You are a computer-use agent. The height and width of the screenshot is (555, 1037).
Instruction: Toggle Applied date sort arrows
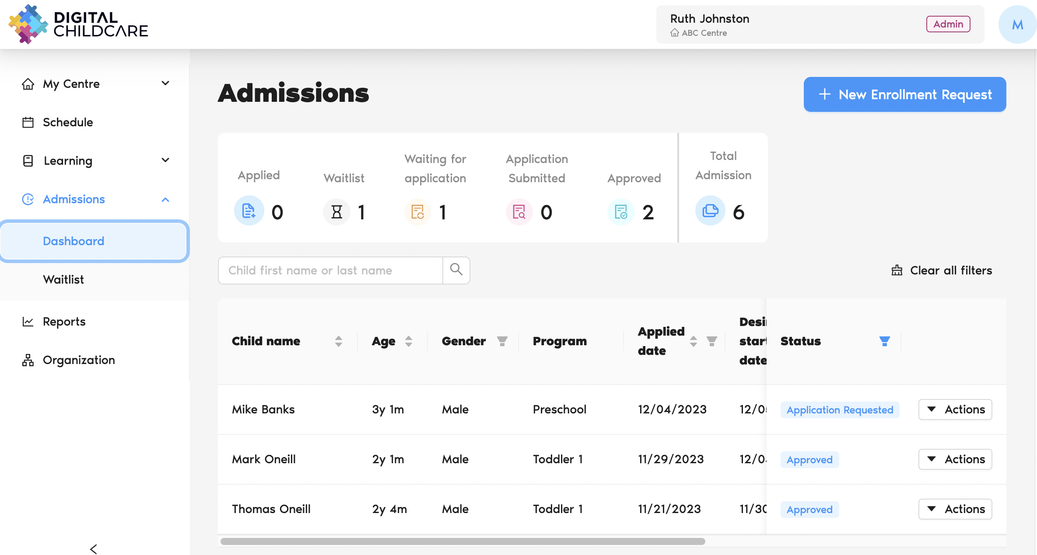693,341
